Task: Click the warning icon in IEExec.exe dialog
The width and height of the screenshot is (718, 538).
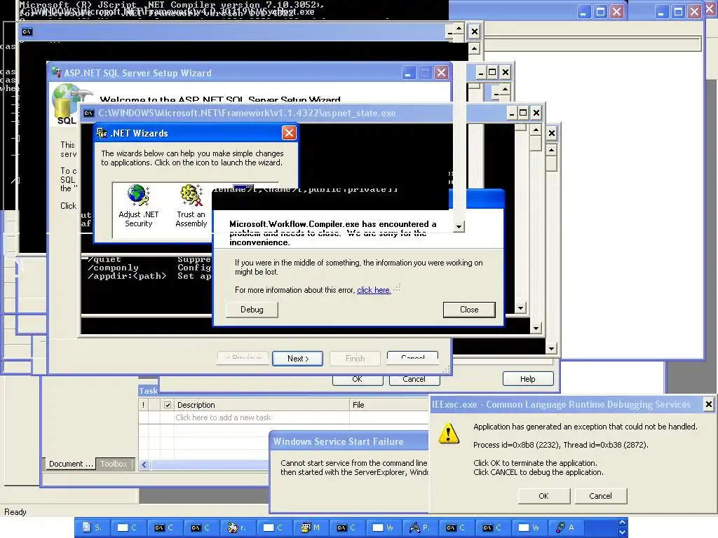Action: [449, 433]
